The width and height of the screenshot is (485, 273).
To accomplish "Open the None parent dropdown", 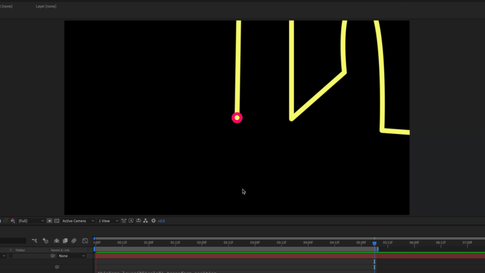I will (x=72, y=256).
